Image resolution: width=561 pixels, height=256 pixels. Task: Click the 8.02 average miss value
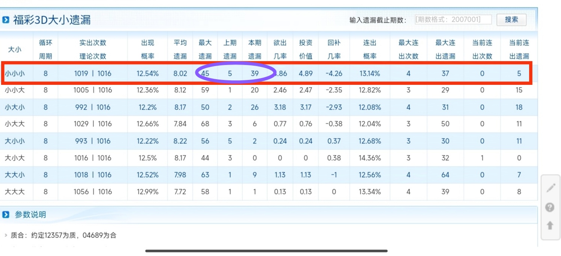[x=180, y=74]
